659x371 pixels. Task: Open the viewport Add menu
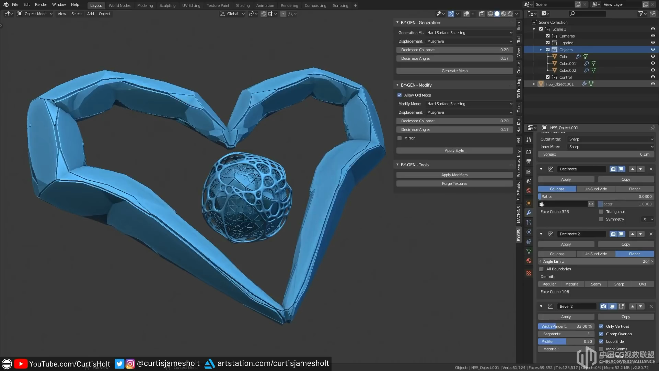tap(90, 14)
